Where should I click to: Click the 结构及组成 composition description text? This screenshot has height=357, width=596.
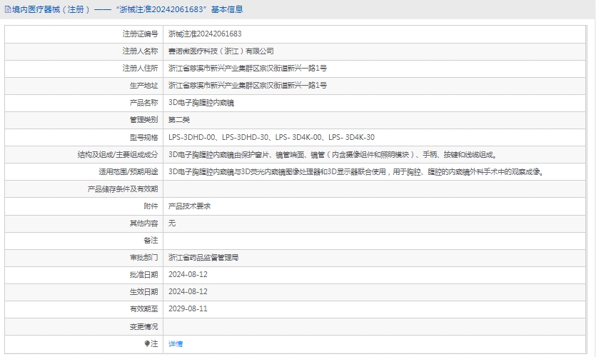click(332, 154)
